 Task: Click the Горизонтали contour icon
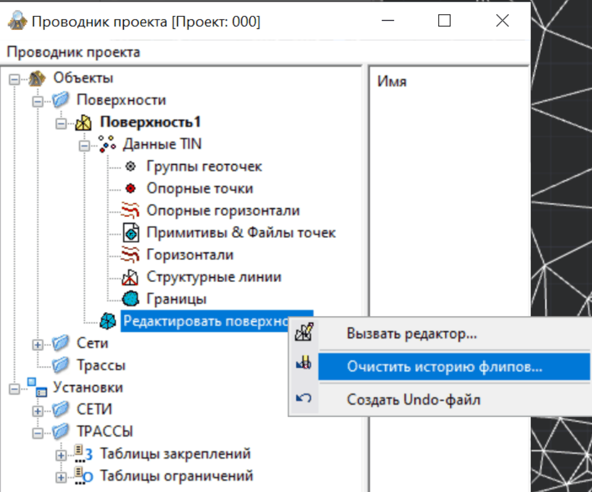130,255
